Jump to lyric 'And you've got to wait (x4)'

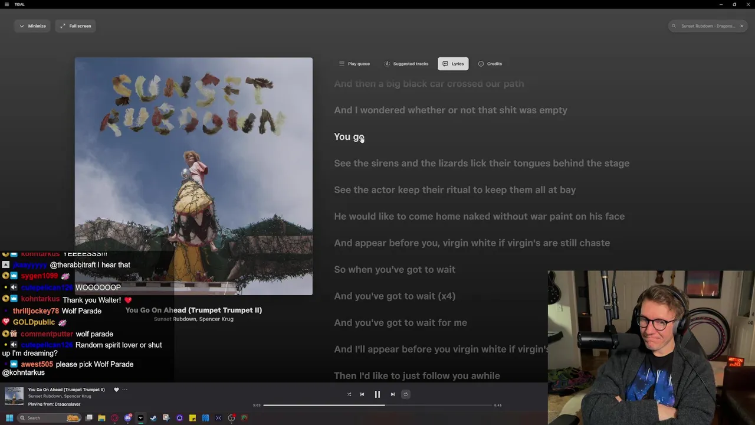tap(395, 296)
